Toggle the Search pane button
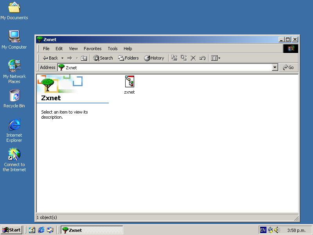 click(x=103, y=58)
